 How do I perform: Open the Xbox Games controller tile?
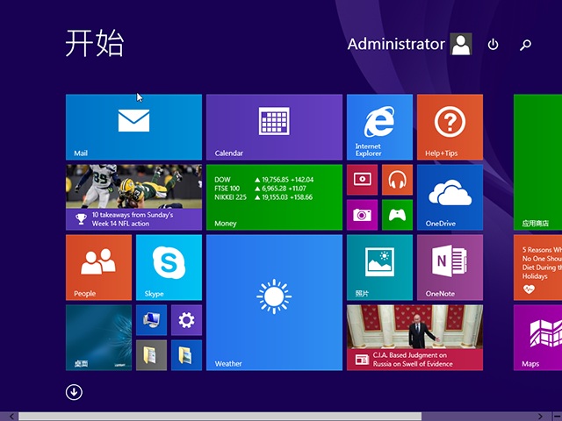pyautogui.click(x=397, y=215)
